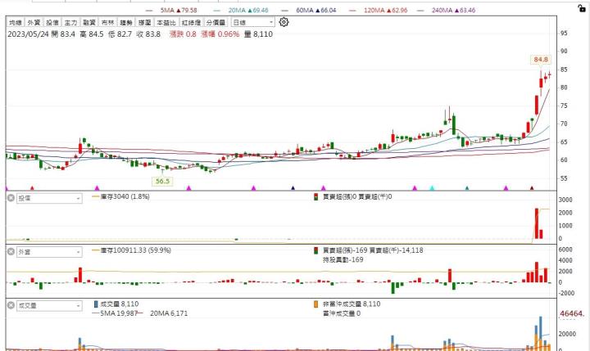This screenshot has width=590, height=351.
Task: Open the 日線 timeframe dropdown
Action: [x=252, y=23]
